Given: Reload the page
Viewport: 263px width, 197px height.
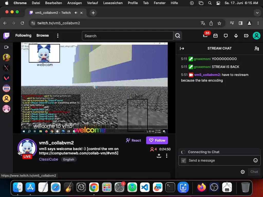Looking at the screenshot, I should (x=22, y=23).
